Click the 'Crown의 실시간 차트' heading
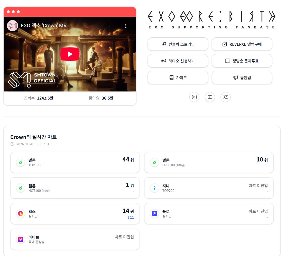Screen dimensions: 284x256 (33, 137)
